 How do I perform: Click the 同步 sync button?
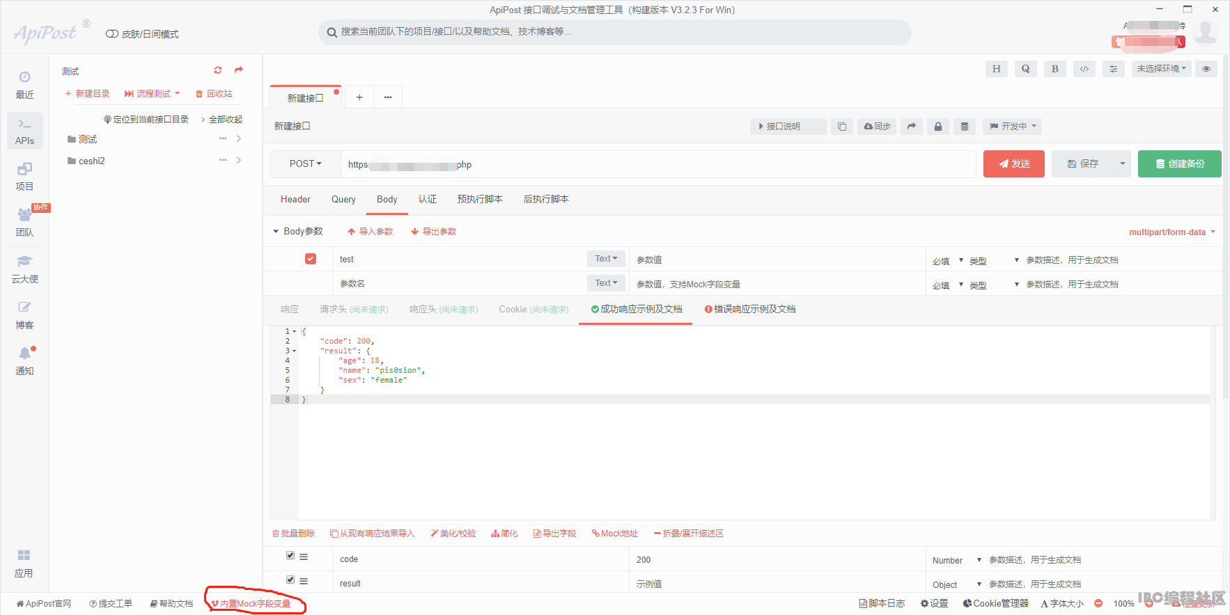pyautogui.click(x=878, y=127)
